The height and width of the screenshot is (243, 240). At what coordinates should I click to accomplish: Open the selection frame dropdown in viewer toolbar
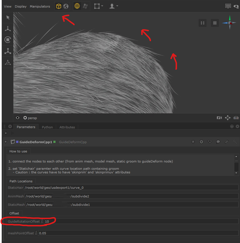pos(98,6)
